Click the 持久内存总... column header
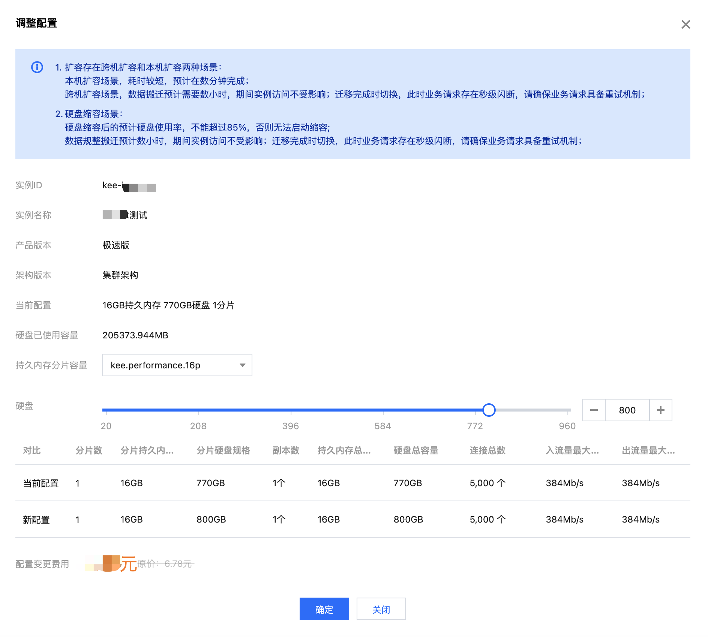This screenshot has width=708, height=637. pyautogui.click(x=344, y=450)
